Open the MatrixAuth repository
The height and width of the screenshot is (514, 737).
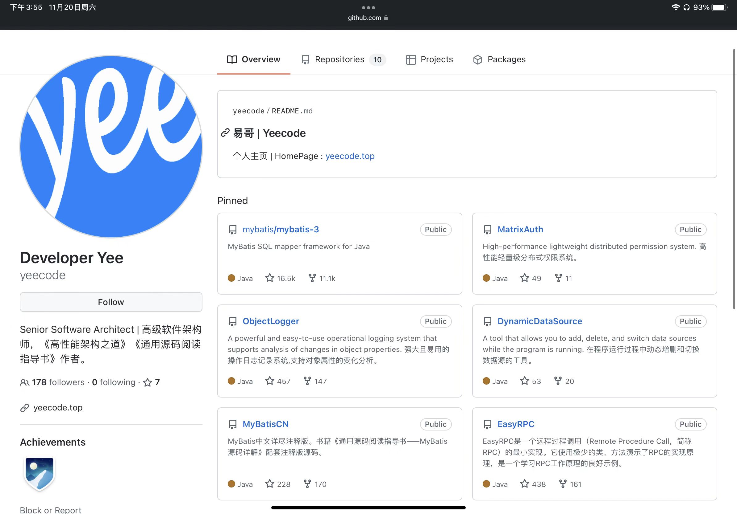click(520, 230)
